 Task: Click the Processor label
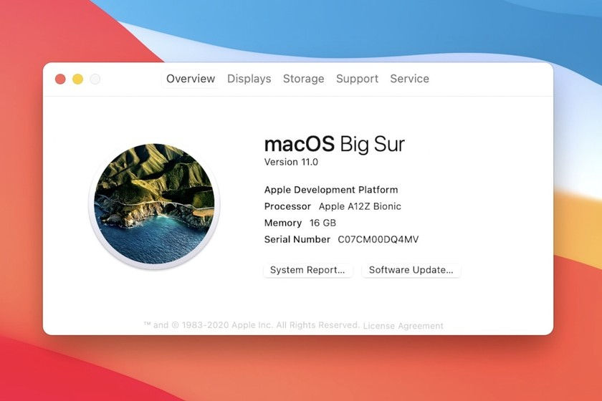pos(287,206)
